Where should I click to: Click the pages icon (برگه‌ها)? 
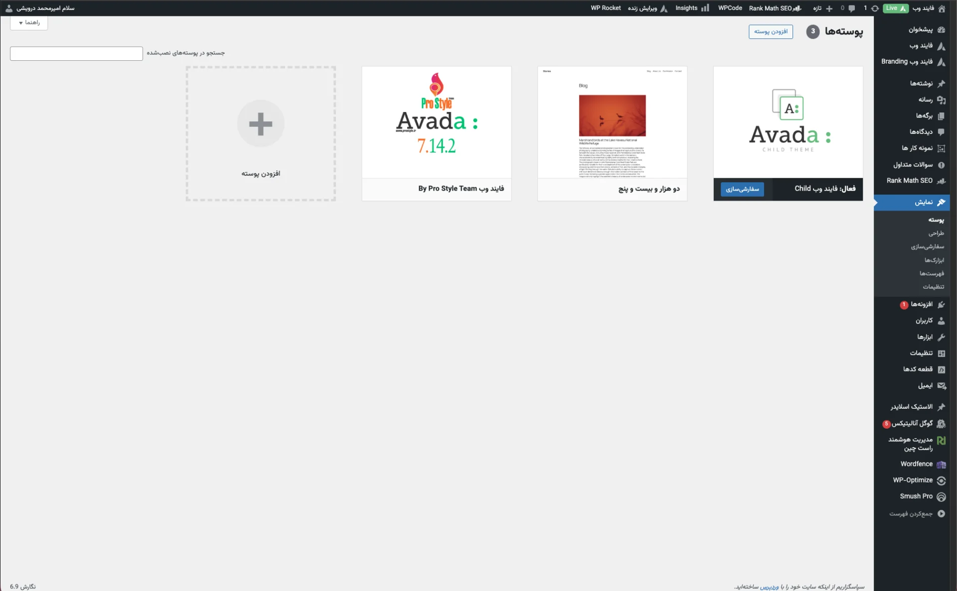click(941, 116)
